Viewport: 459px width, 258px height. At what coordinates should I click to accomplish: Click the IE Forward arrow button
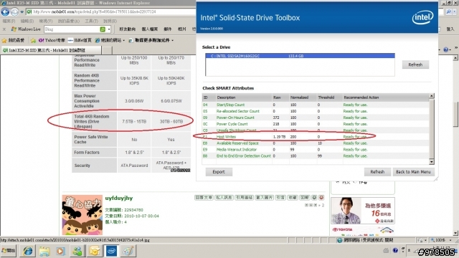click(14, 11)
